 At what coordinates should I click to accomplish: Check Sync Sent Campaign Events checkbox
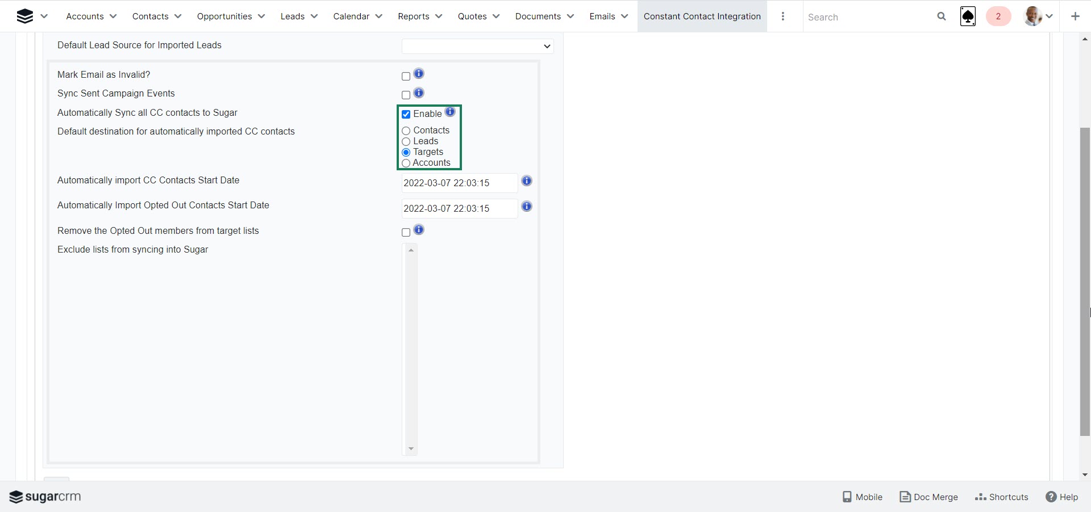click(406, 95)
